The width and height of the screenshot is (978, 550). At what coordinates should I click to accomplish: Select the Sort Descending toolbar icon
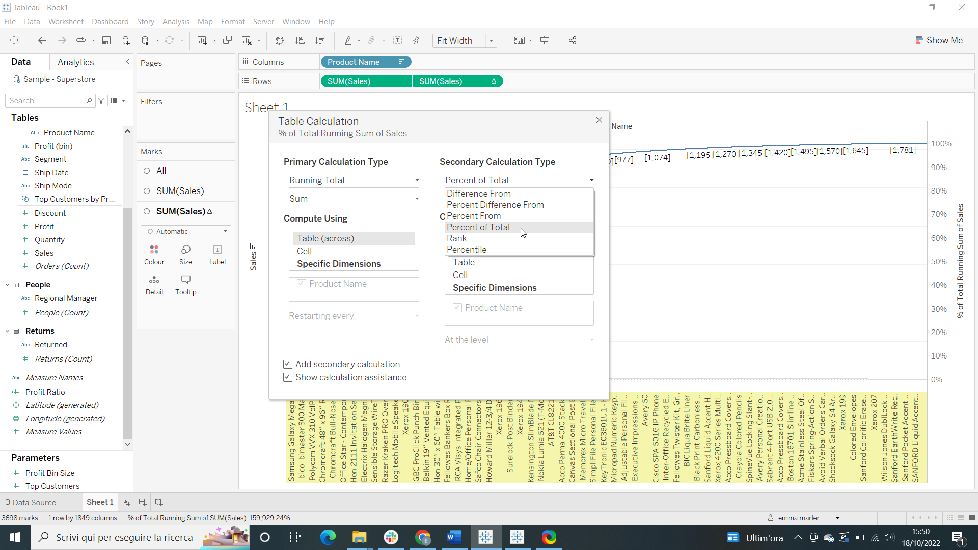(320, 40)
